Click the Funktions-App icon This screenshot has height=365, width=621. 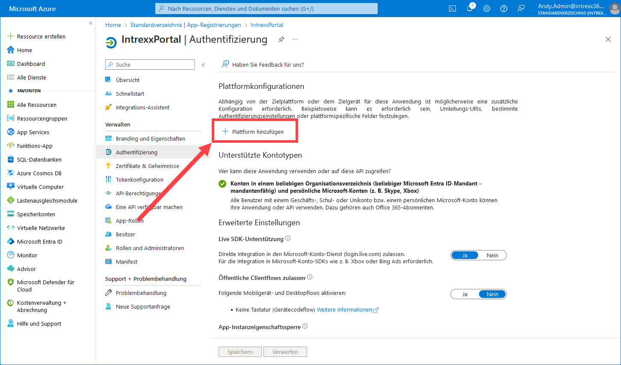click(11, 146)
